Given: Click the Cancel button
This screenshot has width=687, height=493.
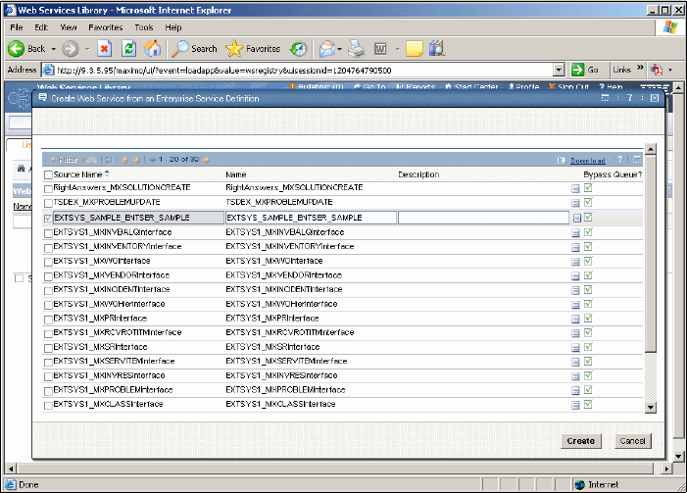Looking at the screenshot, I should click(631, 441).
